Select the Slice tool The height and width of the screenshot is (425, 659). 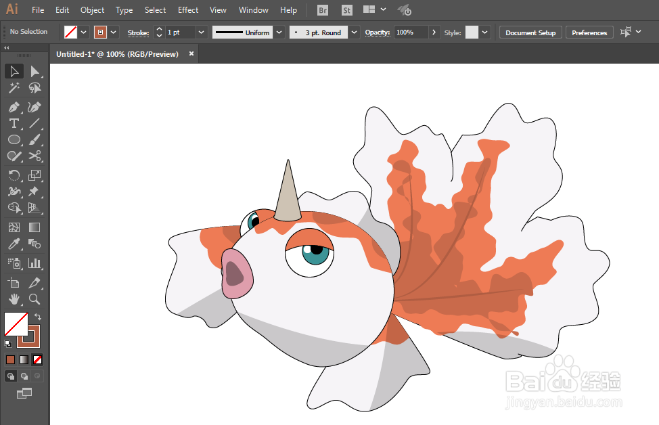(x=35, y=283)
